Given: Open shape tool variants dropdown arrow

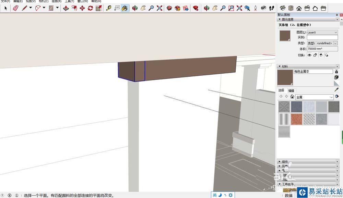Looking at the screenshot, I should (x=57, y=8).
